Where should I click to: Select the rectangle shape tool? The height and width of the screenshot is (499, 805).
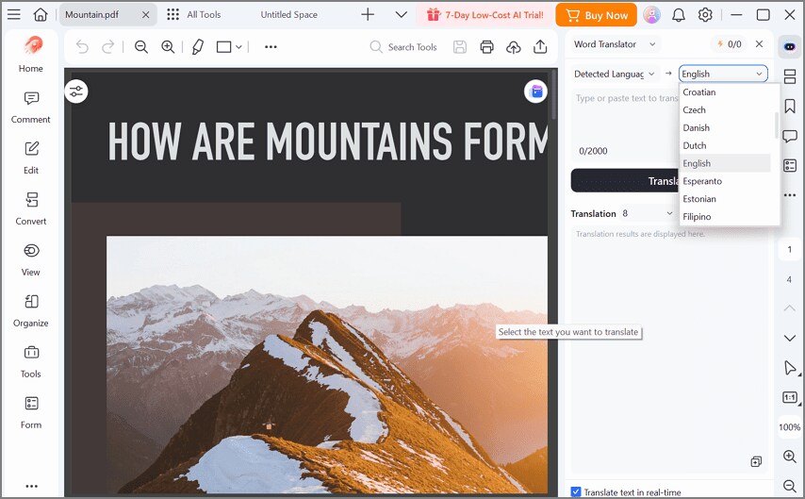pos(223,47)
